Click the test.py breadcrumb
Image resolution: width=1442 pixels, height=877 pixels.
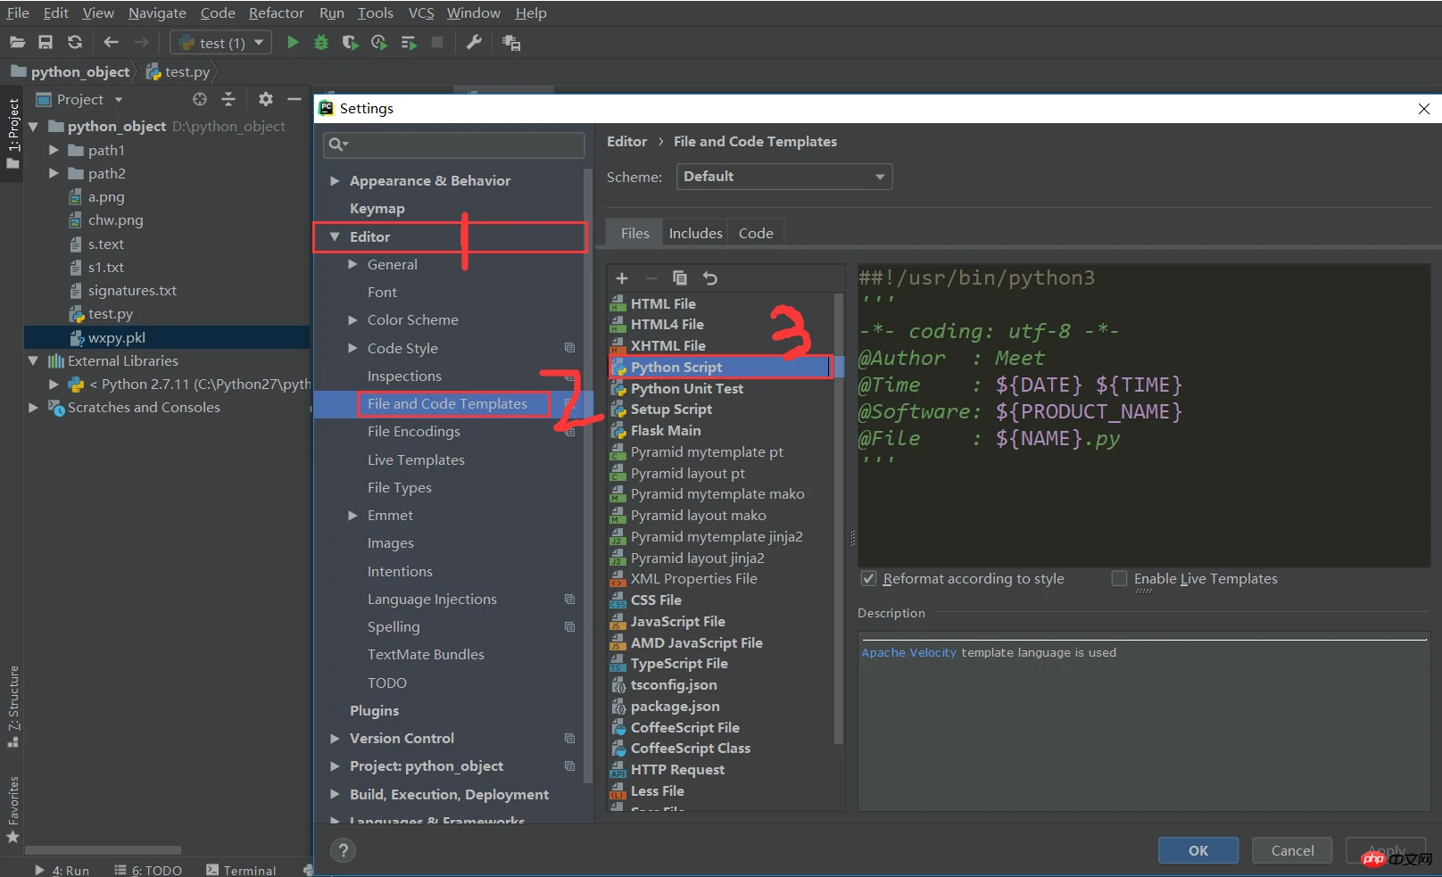click(178, 72)
